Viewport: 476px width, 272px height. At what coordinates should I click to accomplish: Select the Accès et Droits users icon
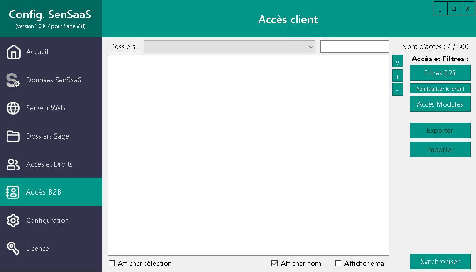coord(12,164)
